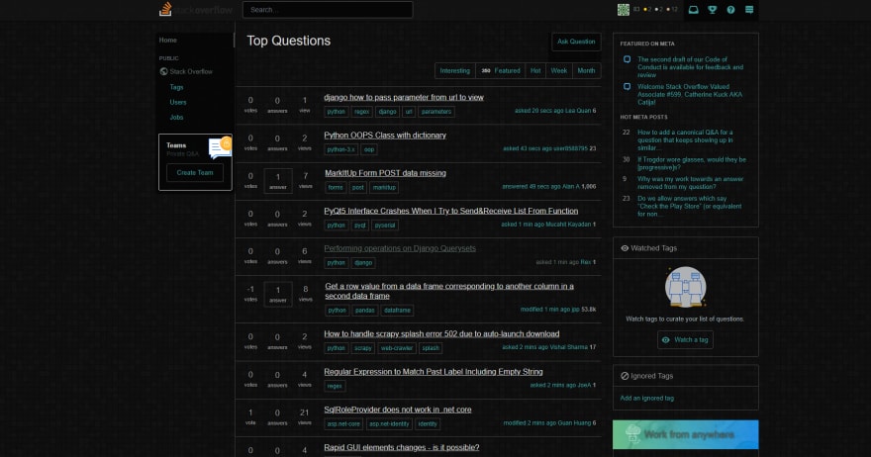Open Regular Expression Match Past Label question
This screenshot has height=457, width=871.
434,372
